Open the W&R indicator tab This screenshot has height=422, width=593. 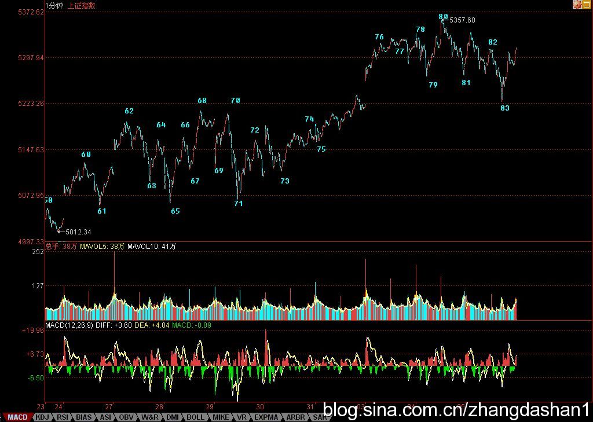pos(150,417)
